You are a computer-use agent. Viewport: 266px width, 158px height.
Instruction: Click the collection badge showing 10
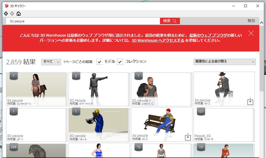201,147
